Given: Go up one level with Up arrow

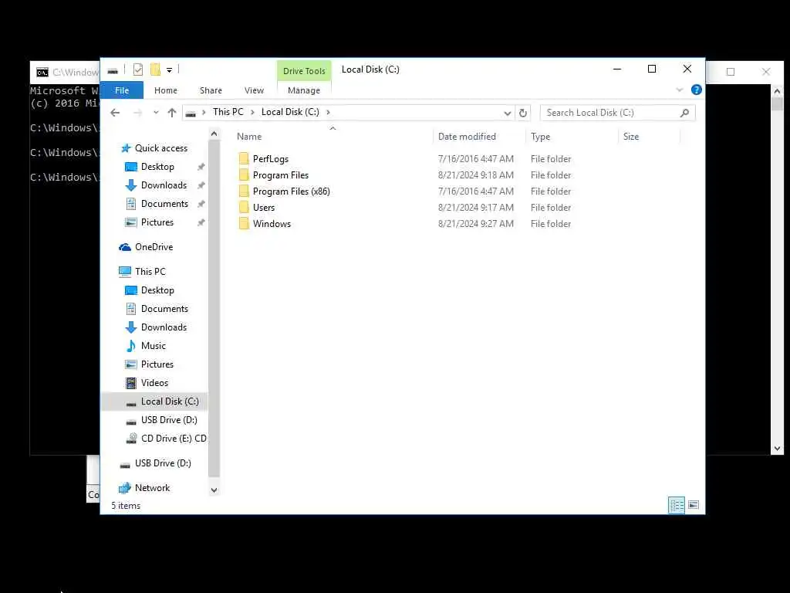Looking at the screenshot, I should pos(172,113).
